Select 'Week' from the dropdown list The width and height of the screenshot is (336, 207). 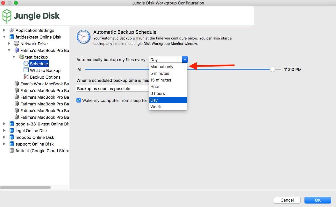pos(168,107)
